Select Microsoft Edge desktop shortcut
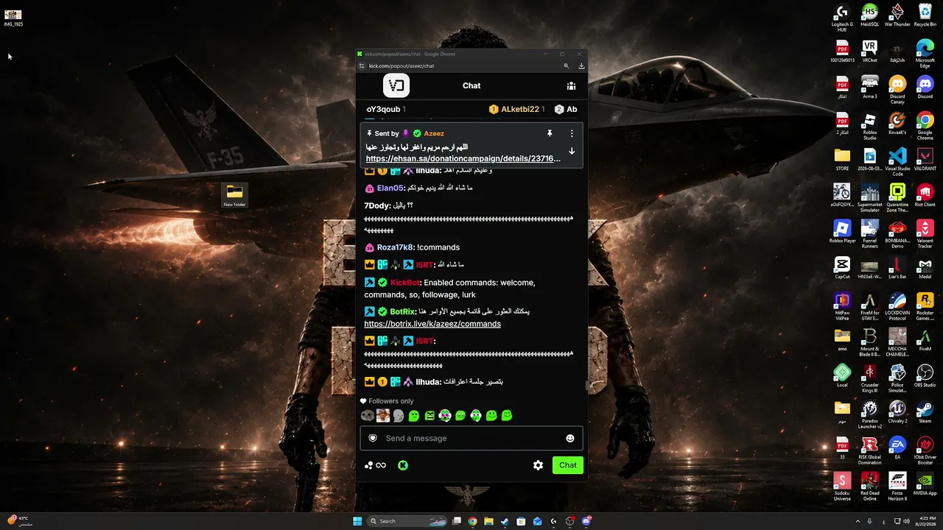 tap(925, 54)
